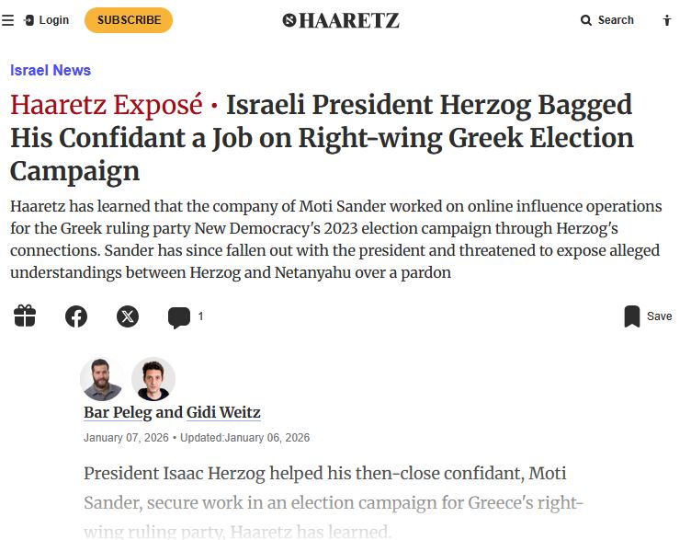Screen dimensions: 691x540
Task: Click the gift article icon
Action: [x=25, y=316]
